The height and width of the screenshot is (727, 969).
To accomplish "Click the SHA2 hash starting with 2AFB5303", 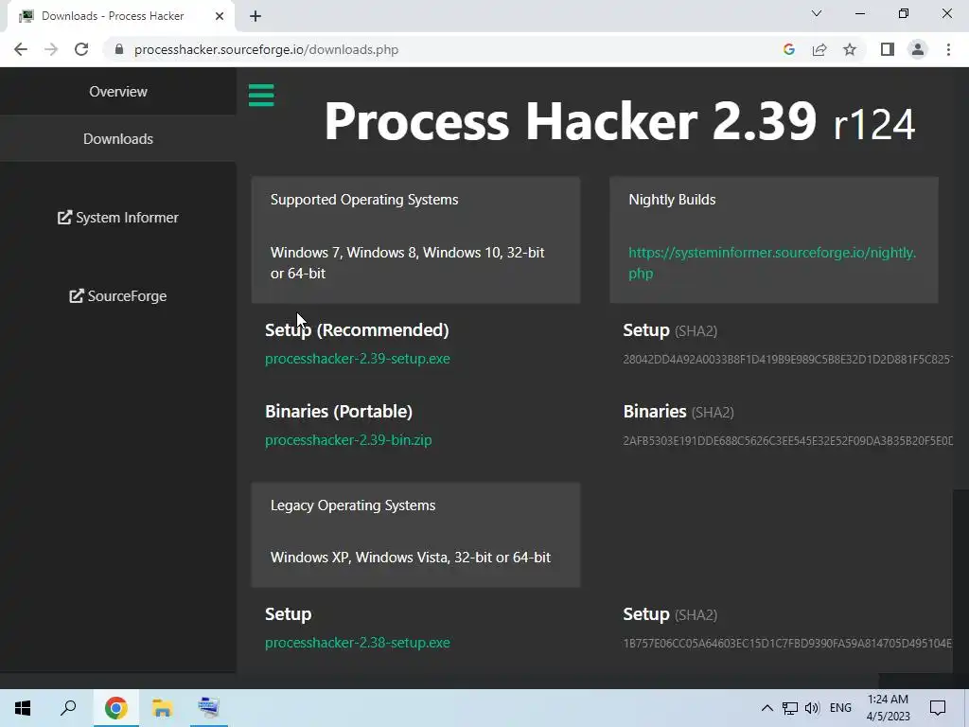I will point(788,441).
